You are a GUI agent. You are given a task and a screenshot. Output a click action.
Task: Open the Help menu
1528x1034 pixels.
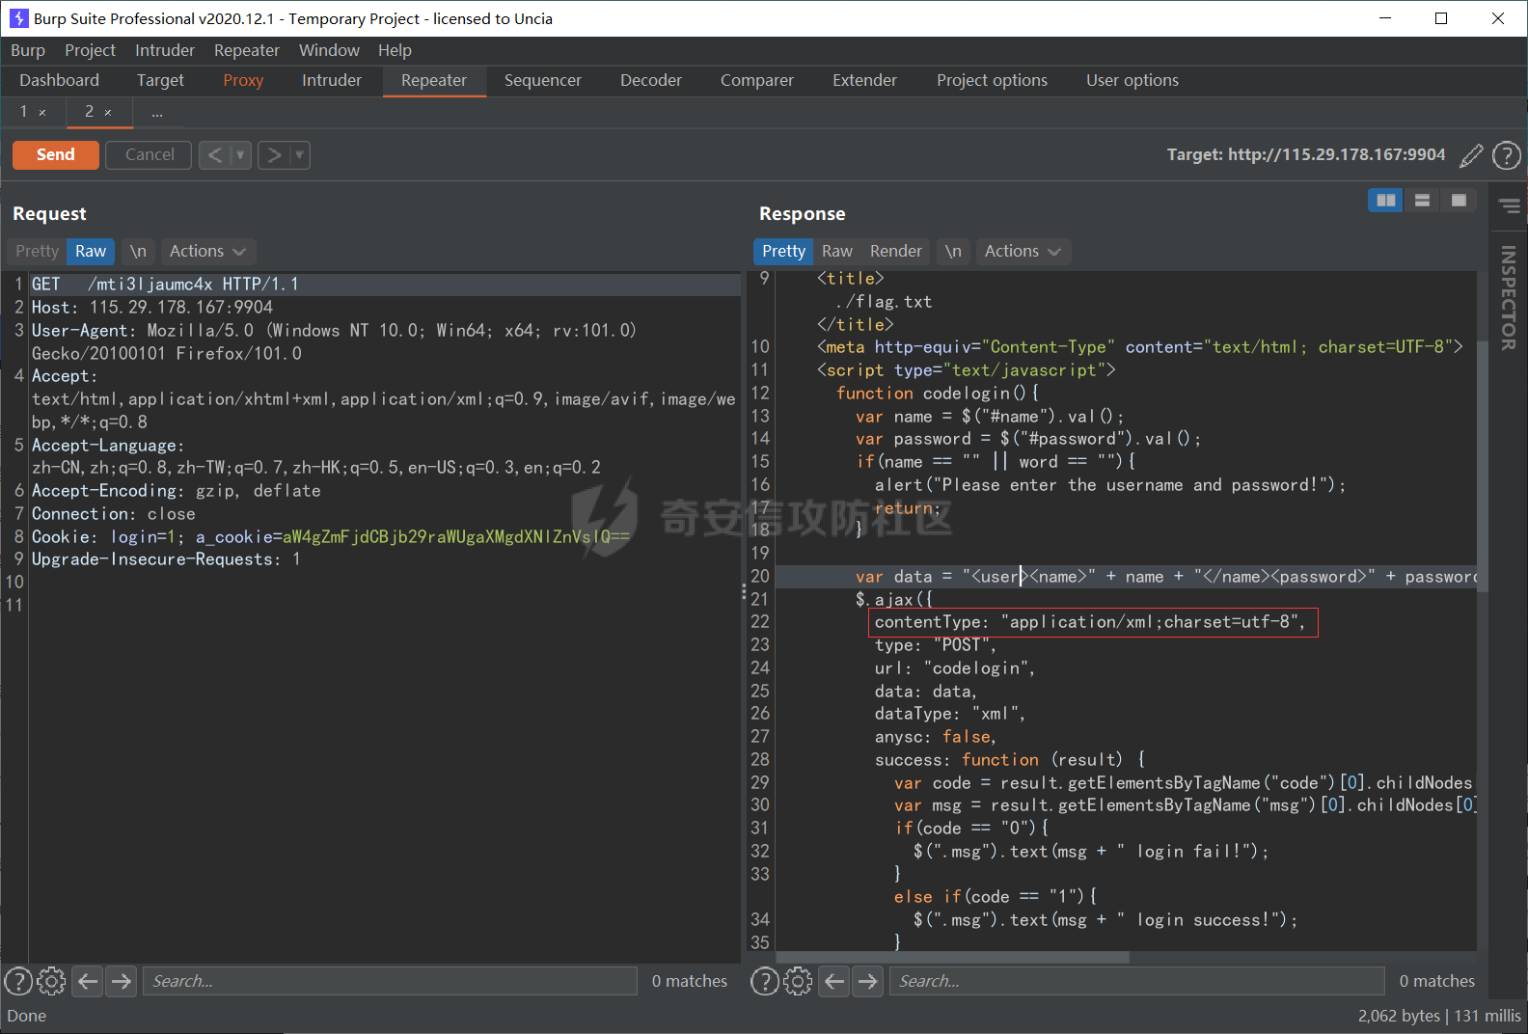click(395, 50)
